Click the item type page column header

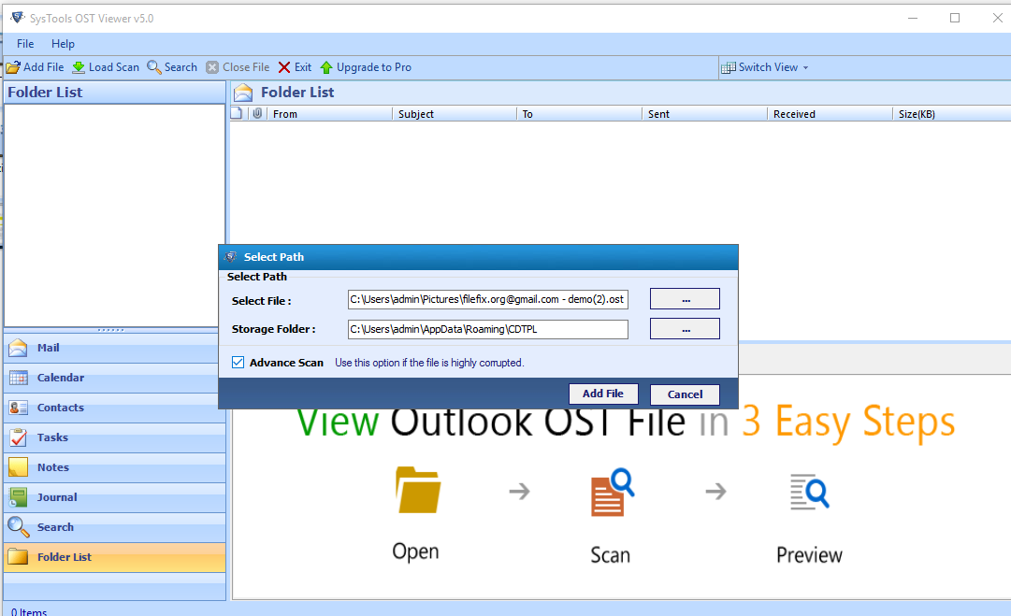(x=236, y=113)
